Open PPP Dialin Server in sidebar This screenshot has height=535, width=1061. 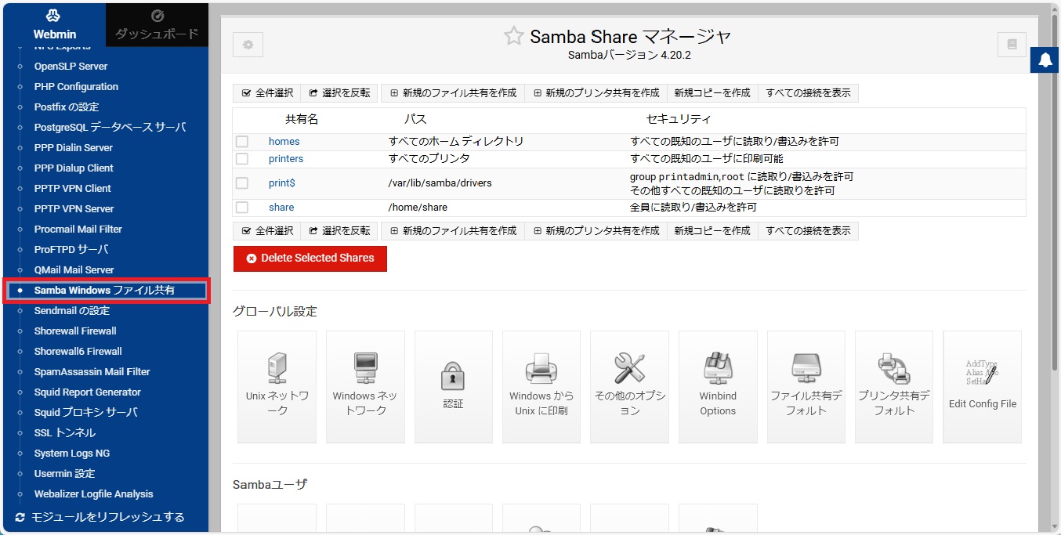[x=74, y=148]
